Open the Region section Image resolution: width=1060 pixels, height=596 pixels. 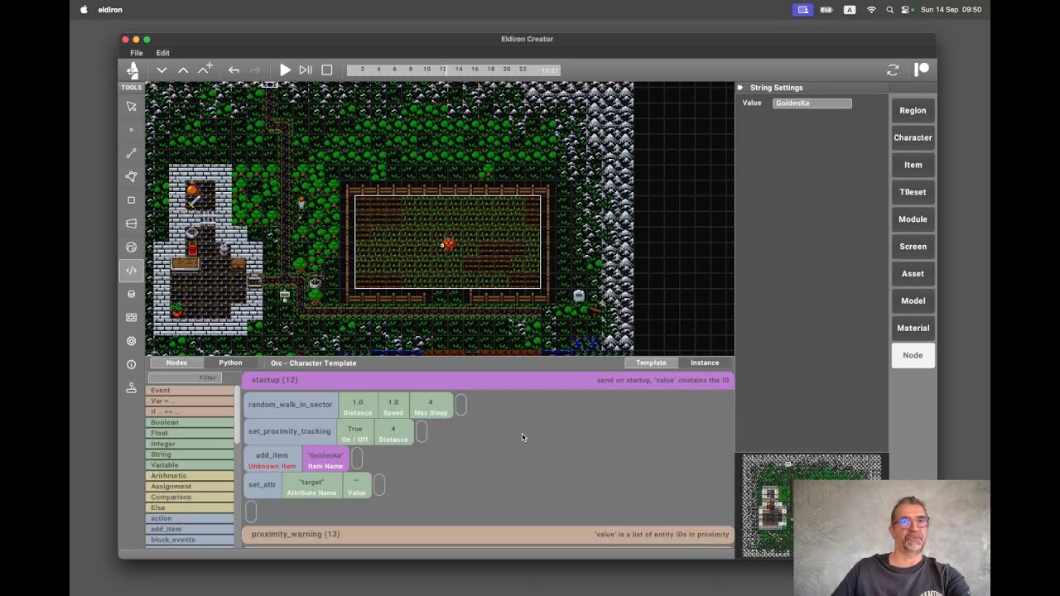[x=913, y=110]
